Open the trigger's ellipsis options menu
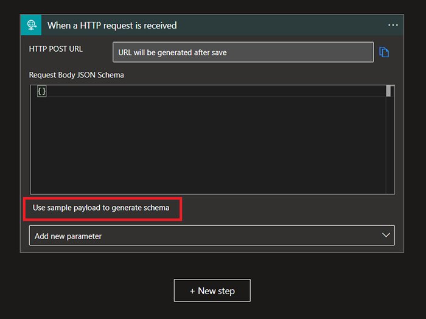The height and width of the screenshot is (319, 426). [x=393, y=25]
